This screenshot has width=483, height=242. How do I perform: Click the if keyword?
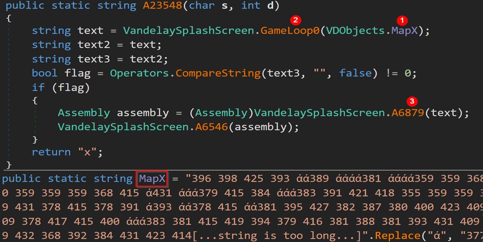pos(38,88)
